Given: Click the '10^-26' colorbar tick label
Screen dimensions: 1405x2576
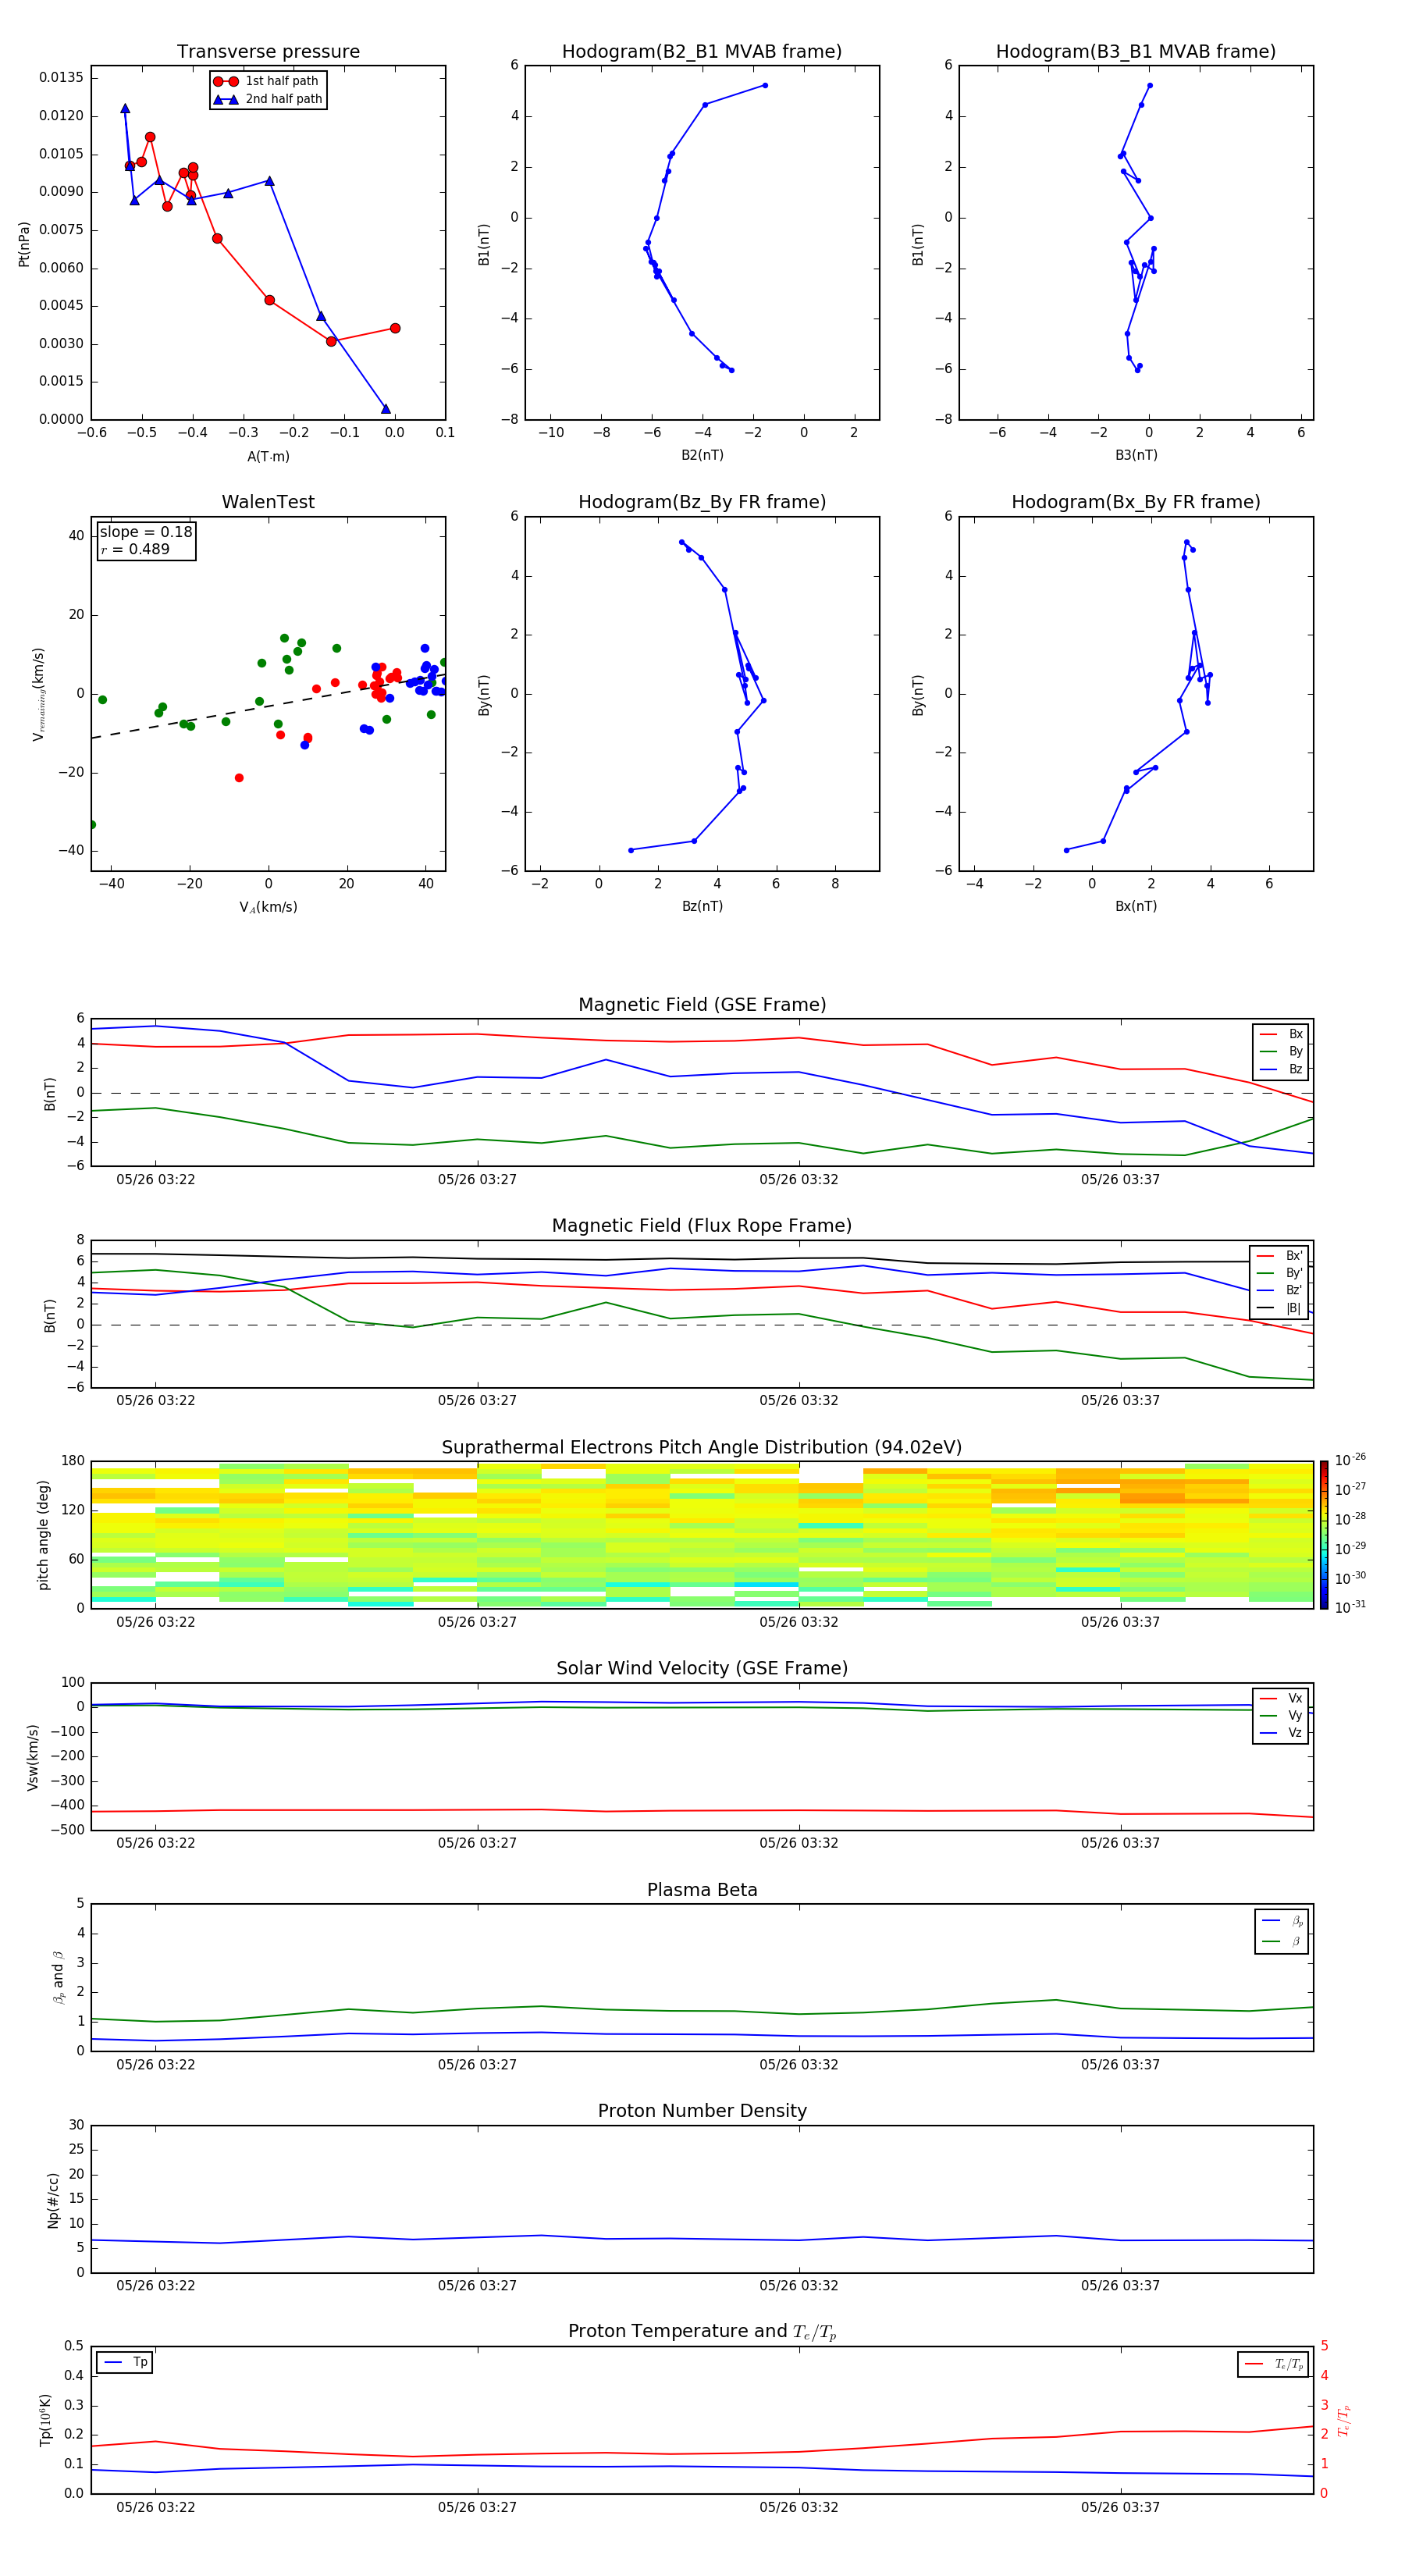Looking at the screenshot, I should point(1350,1460).
